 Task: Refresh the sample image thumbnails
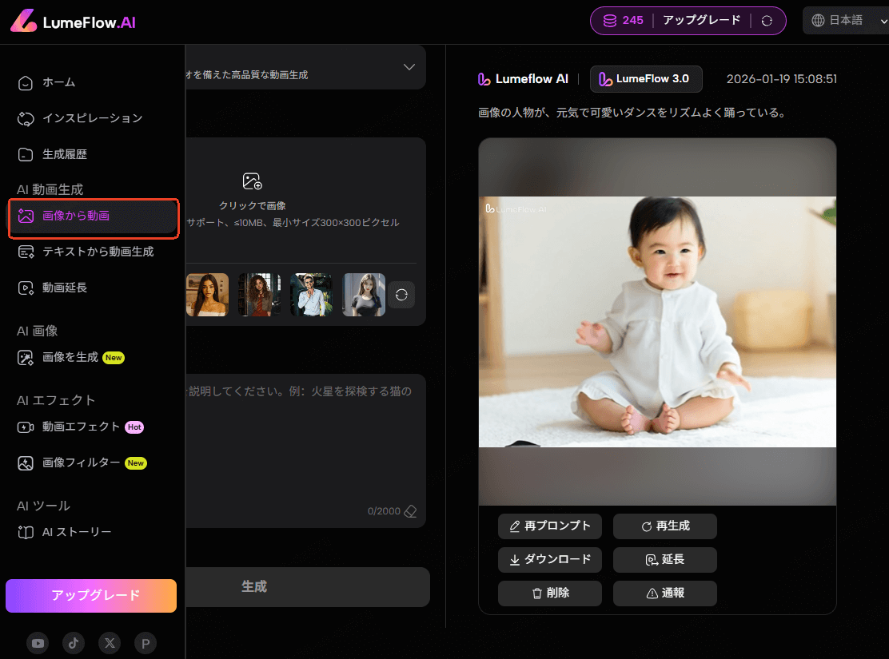coord(401,294)
